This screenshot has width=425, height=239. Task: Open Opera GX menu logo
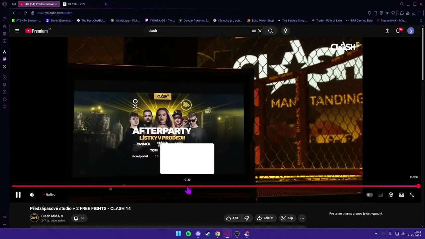coord(4,4)
